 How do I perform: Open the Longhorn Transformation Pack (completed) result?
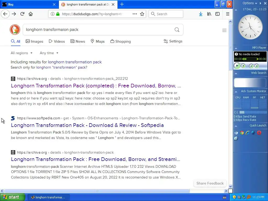point(96,86)
